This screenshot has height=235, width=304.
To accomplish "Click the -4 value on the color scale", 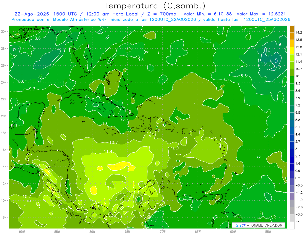I will (x=297, y=222).
